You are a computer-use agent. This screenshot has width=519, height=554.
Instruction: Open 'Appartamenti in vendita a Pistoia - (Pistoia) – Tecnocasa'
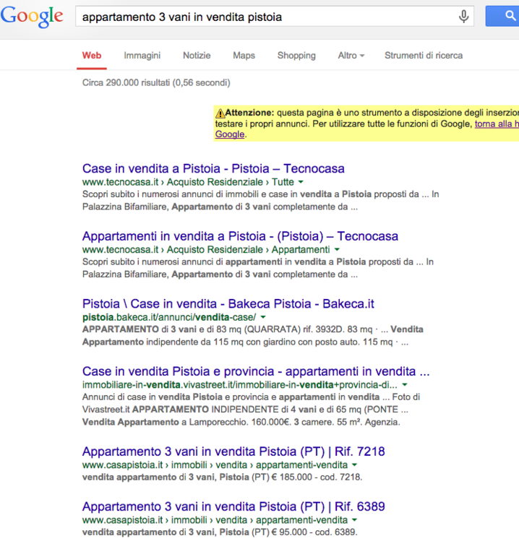pos(240,236)
